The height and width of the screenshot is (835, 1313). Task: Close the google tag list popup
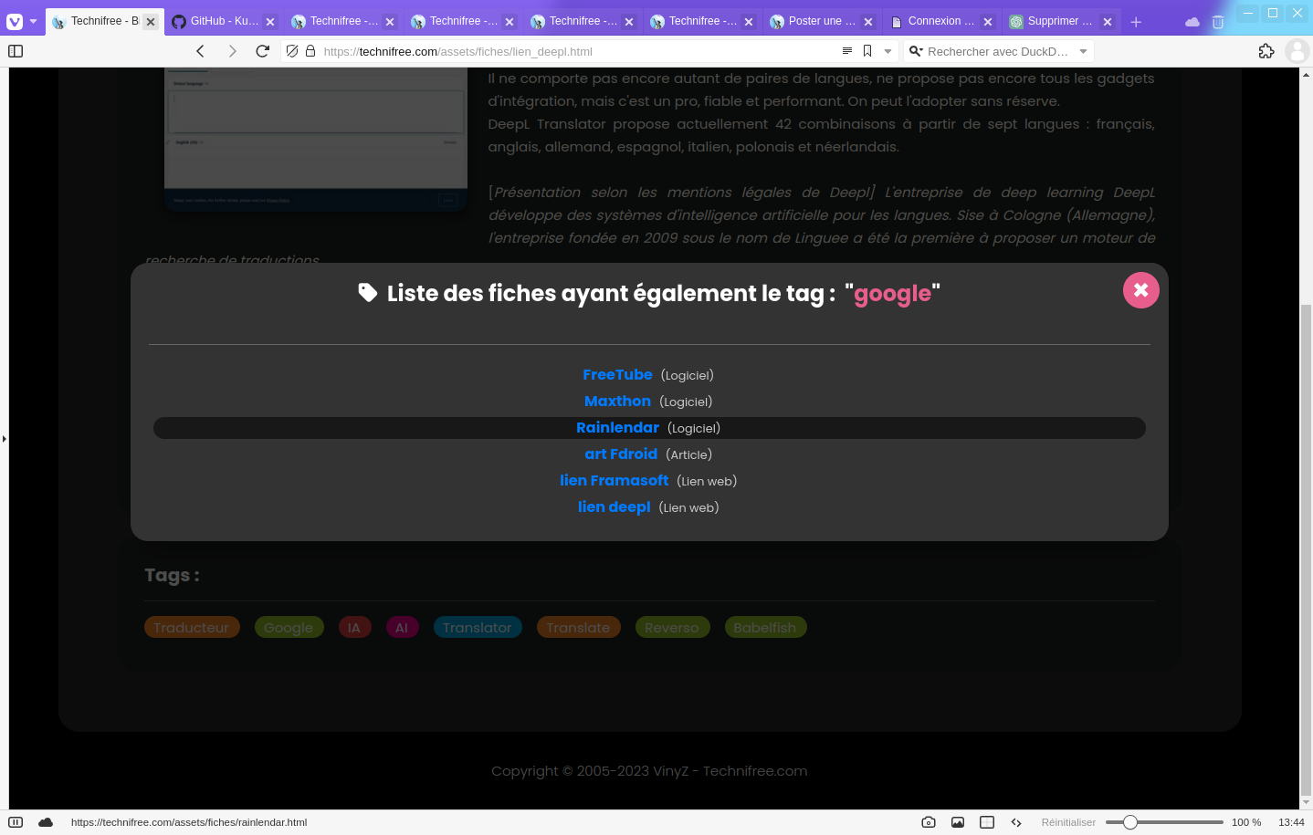click(x=1140, y=290)
